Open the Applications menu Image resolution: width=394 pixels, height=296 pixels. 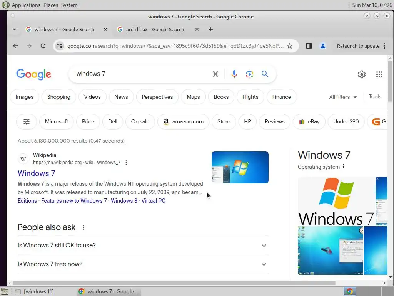click(26, 5)
